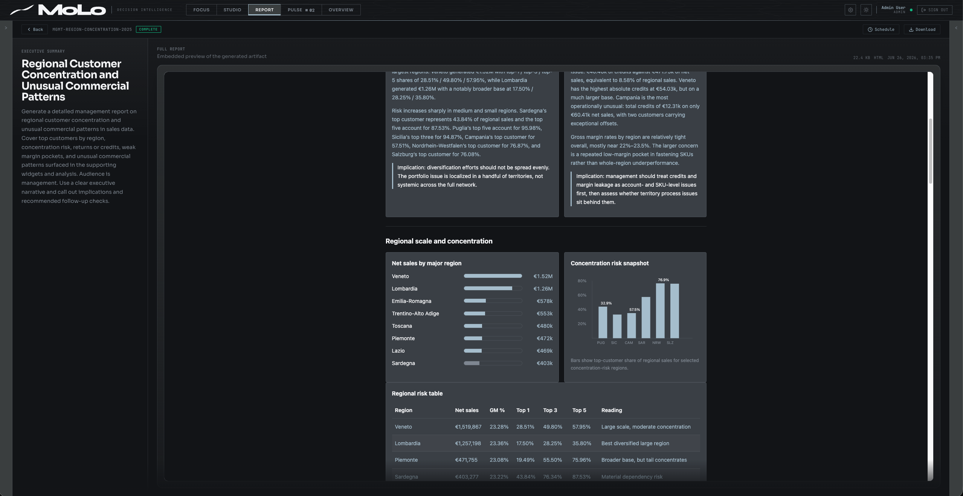Toggle light theme with sun icon
Viewport: 963px width, 496px height.
click(866, 10)
